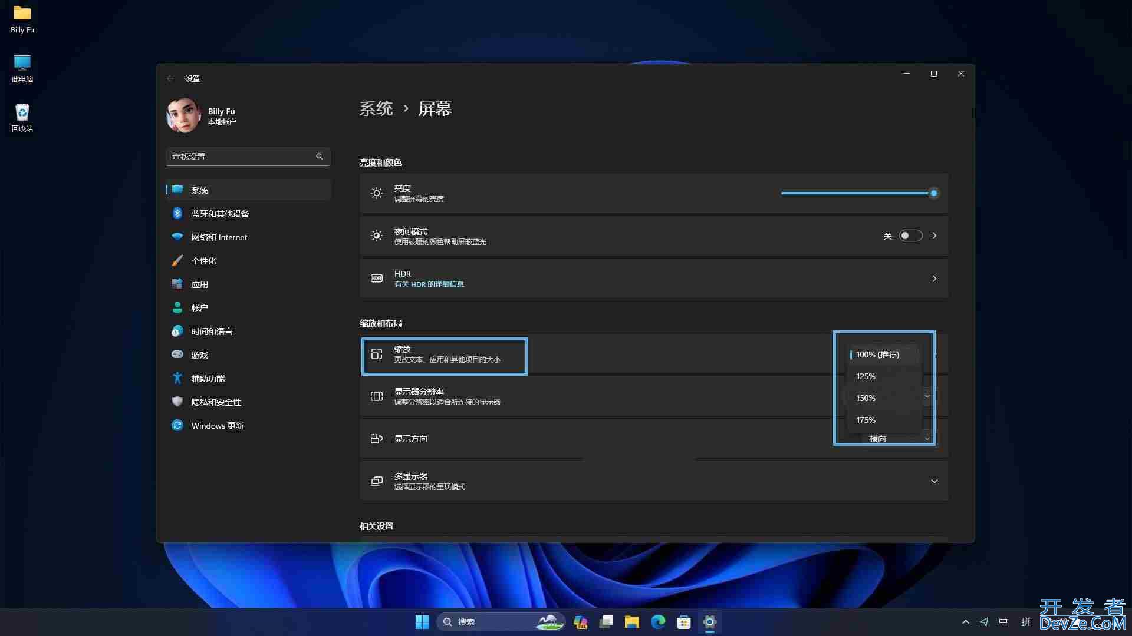Open 帐户 settings
This screenshot has width=1132, height=636.
(x=248, y=308)
